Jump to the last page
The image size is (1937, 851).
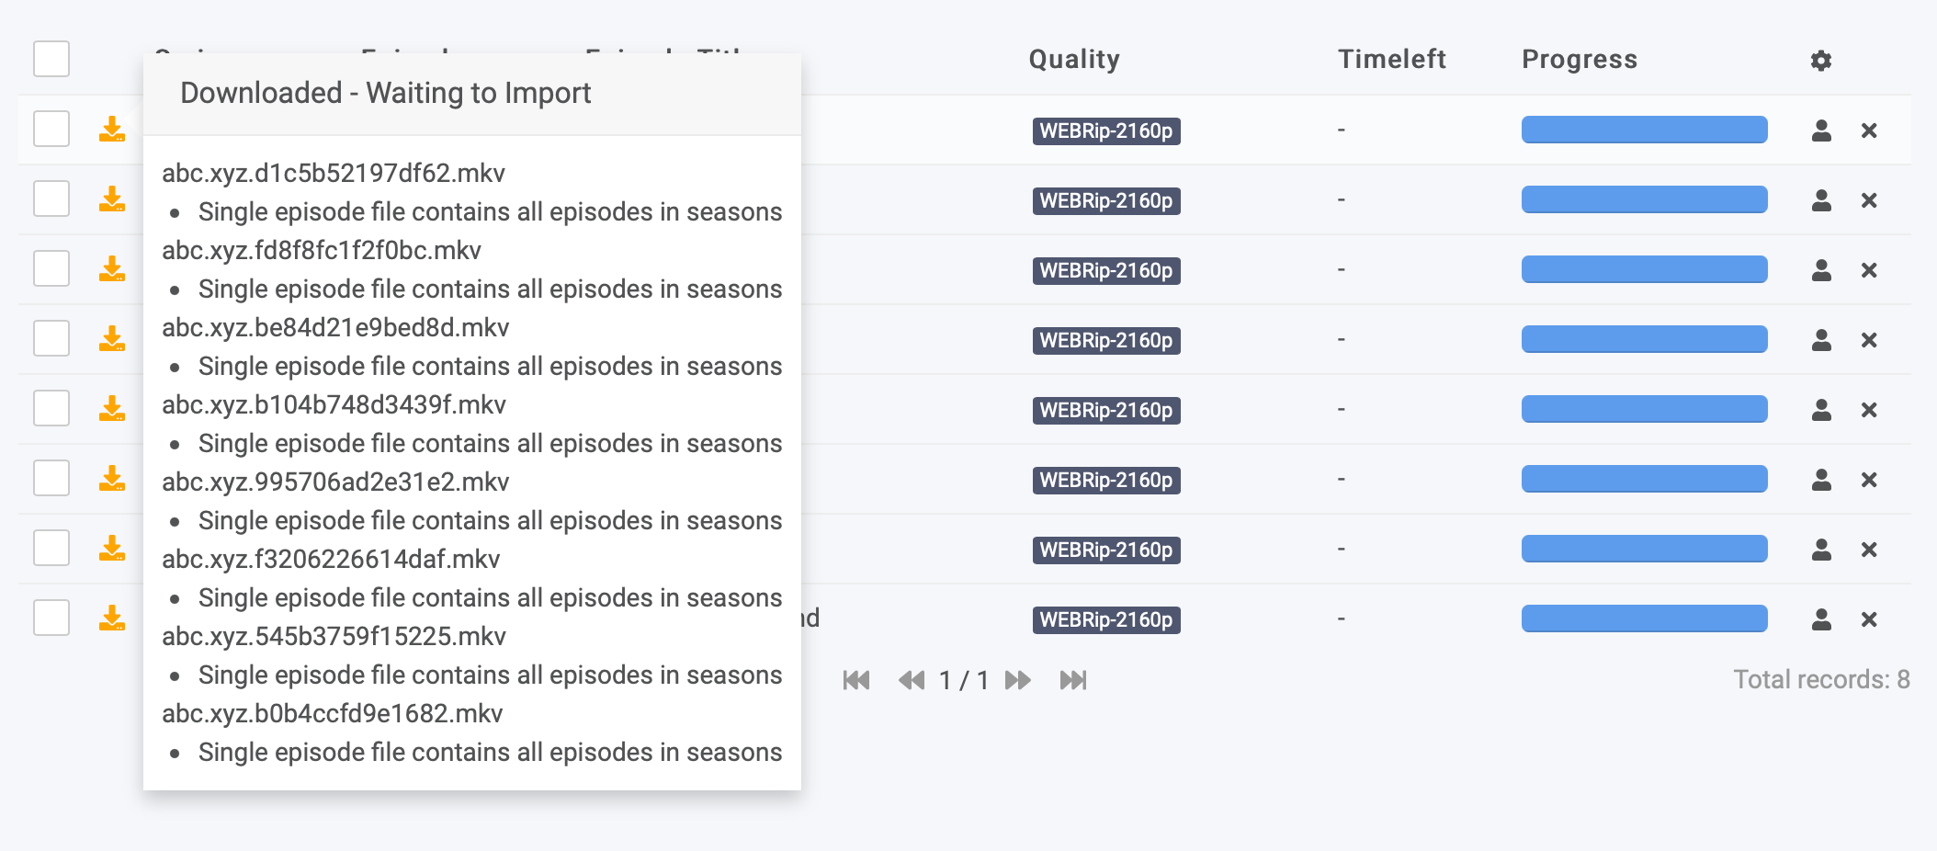click(x=1072, y=680)
